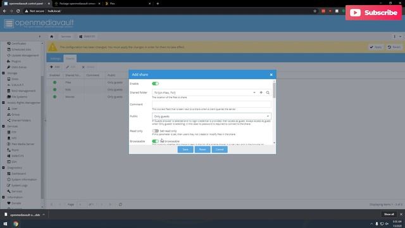This screenshot has width=405, height=228.
Task: Click Revert in the yellow notification bar
Action: (x=394, y=47)
